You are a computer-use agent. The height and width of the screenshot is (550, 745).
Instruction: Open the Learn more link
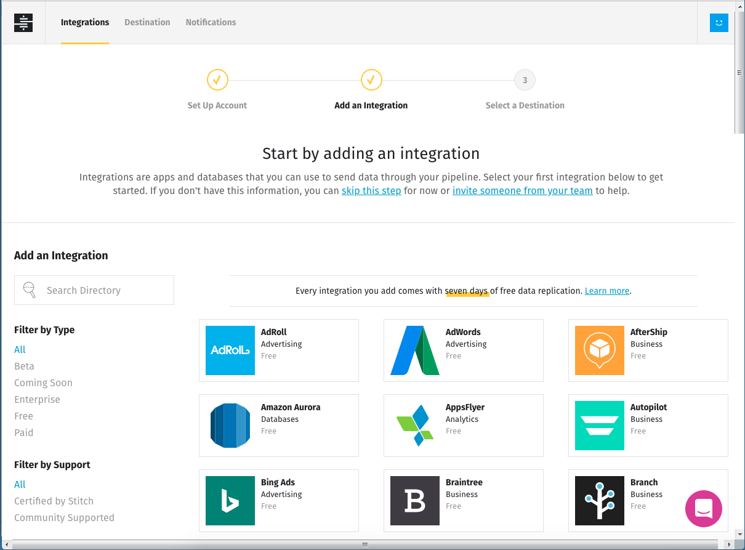606,290
